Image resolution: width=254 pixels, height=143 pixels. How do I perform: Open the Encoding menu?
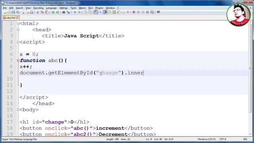pyautogui.click(x=38, y=8)
